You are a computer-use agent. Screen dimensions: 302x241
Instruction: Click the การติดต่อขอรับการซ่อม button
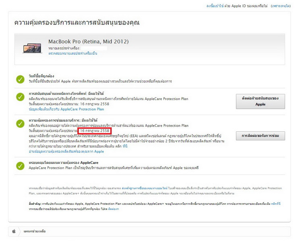coord(261,136)
